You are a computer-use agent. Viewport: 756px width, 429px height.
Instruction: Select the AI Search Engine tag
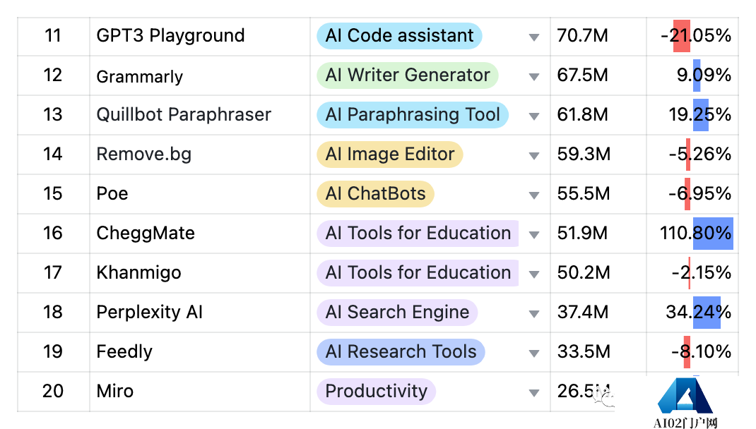pos(397,312)
